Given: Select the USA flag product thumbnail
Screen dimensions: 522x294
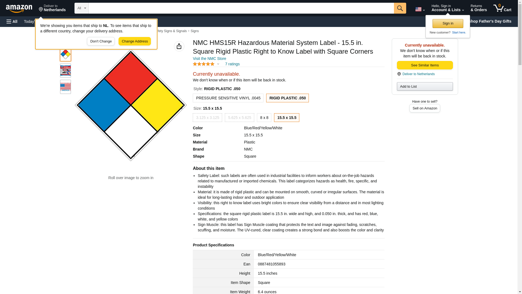Looking at the screenshot, I should pos(65,87).
